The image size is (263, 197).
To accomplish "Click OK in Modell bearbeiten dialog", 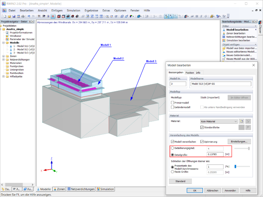I will point(195,190).
